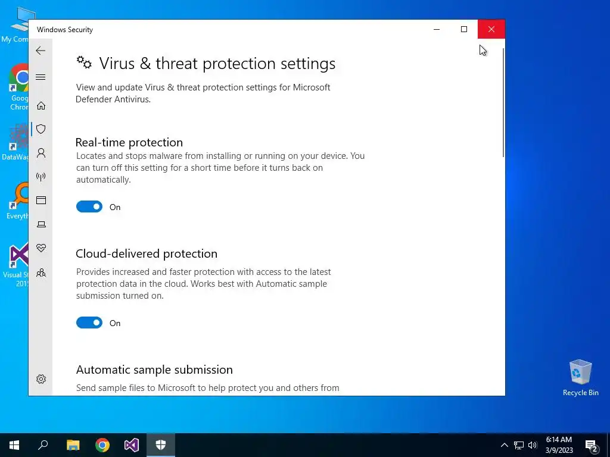
Task: Open notification center with 2 notifications
Action: tap(592, 445)
